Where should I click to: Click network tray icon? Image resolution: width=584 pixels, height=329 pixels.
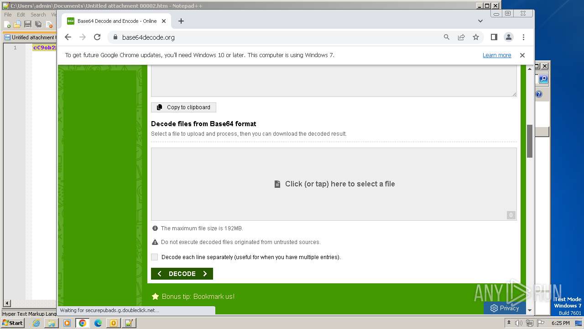[x=530, y=323]
